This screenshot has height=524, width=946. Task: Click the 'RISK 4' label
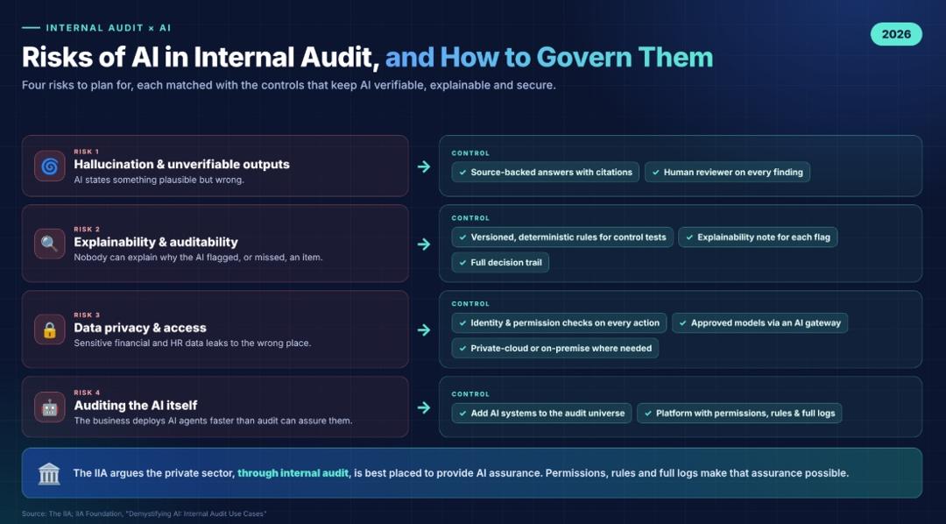pyautogui.click(x=87, y=393)
